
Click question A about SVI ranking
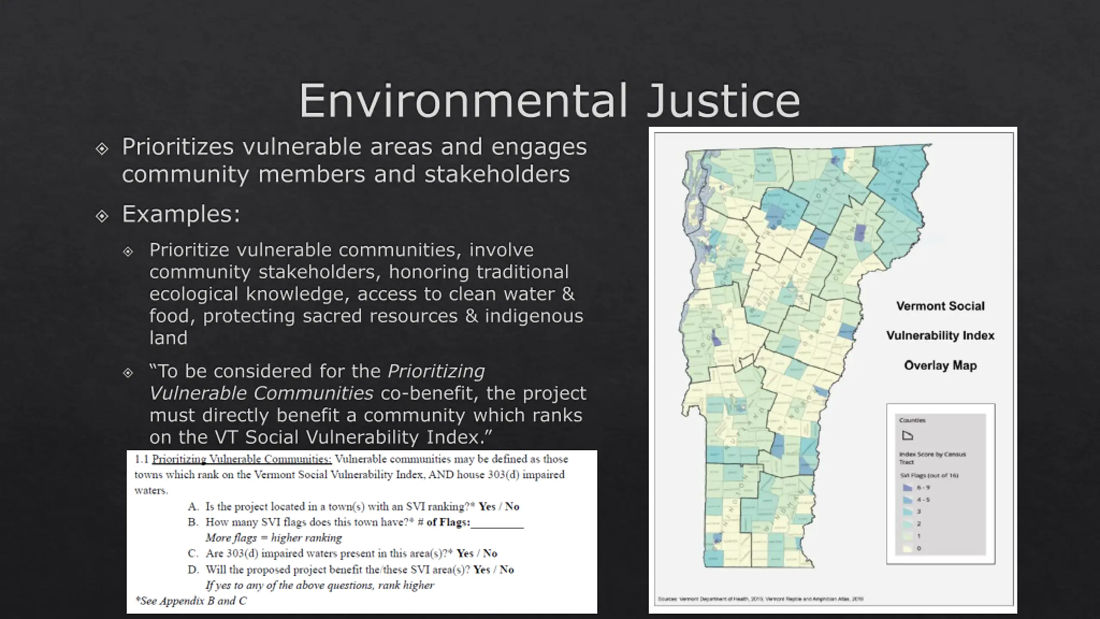click(353, 506)
